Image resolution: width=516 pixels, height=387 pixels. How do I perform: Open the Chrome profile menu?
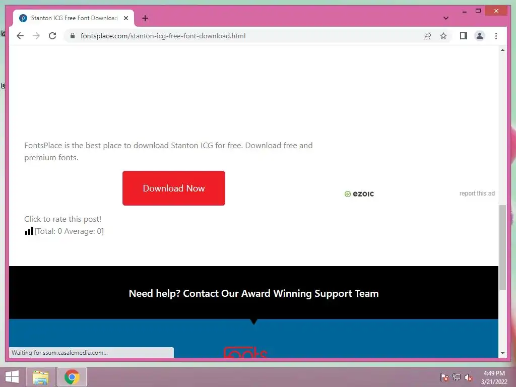(480, 36)
